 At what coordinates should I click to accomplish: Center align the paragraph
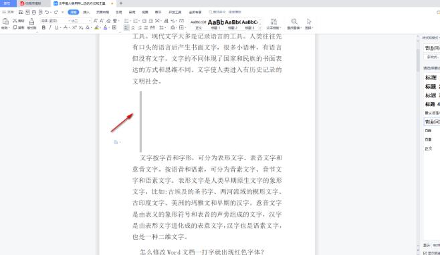133,27
